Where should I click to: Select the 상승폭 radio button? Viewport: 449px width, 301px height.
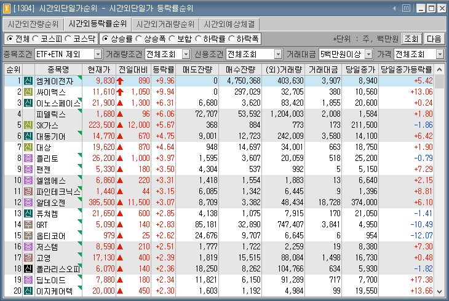[138, 38]
